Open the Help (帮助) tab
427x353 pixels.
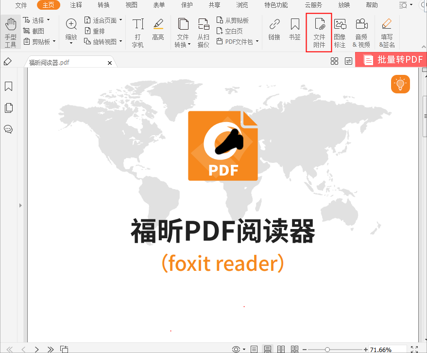point(372,5)
